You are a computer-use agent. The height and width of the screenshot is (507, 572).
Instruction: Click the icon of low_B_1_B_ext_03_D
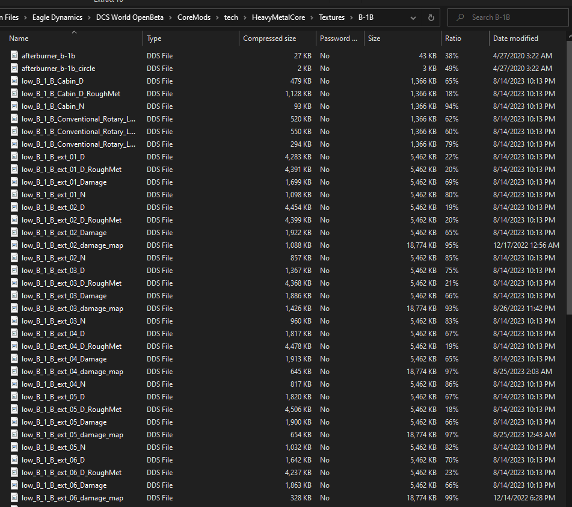tap(14, 270)
